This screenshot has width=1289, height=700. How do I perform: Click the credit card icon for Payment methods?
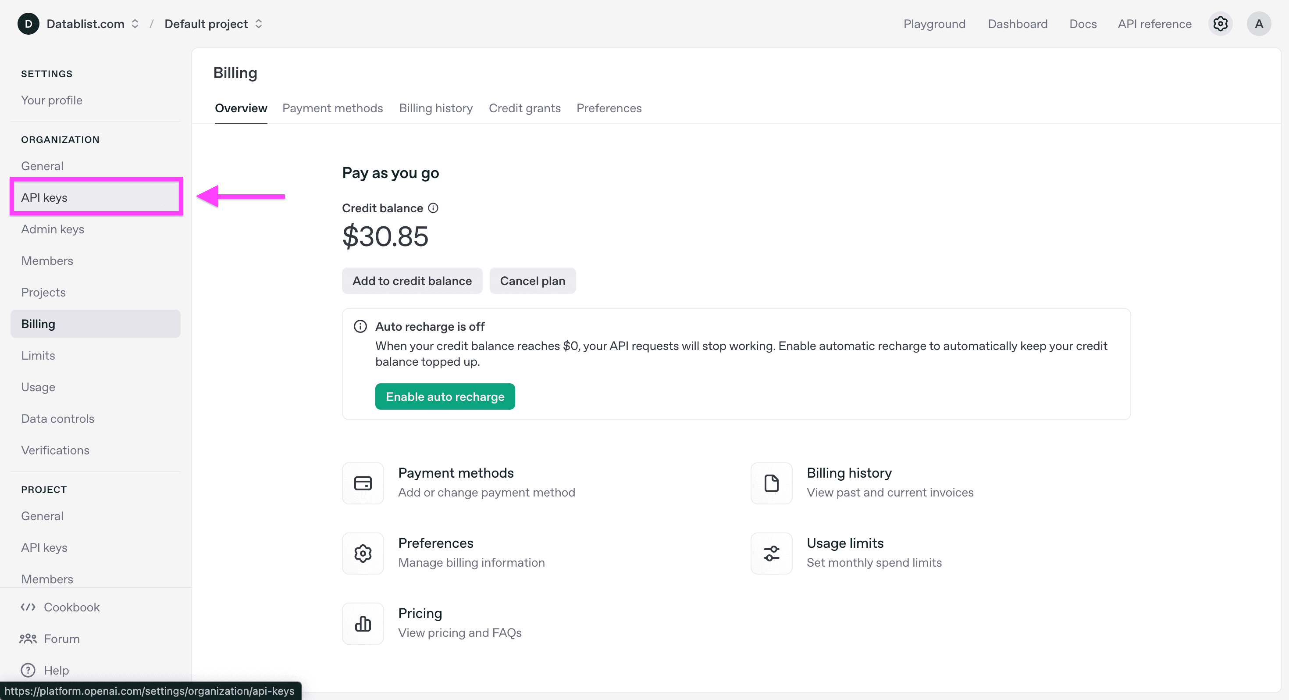click(x=362, y=483)
